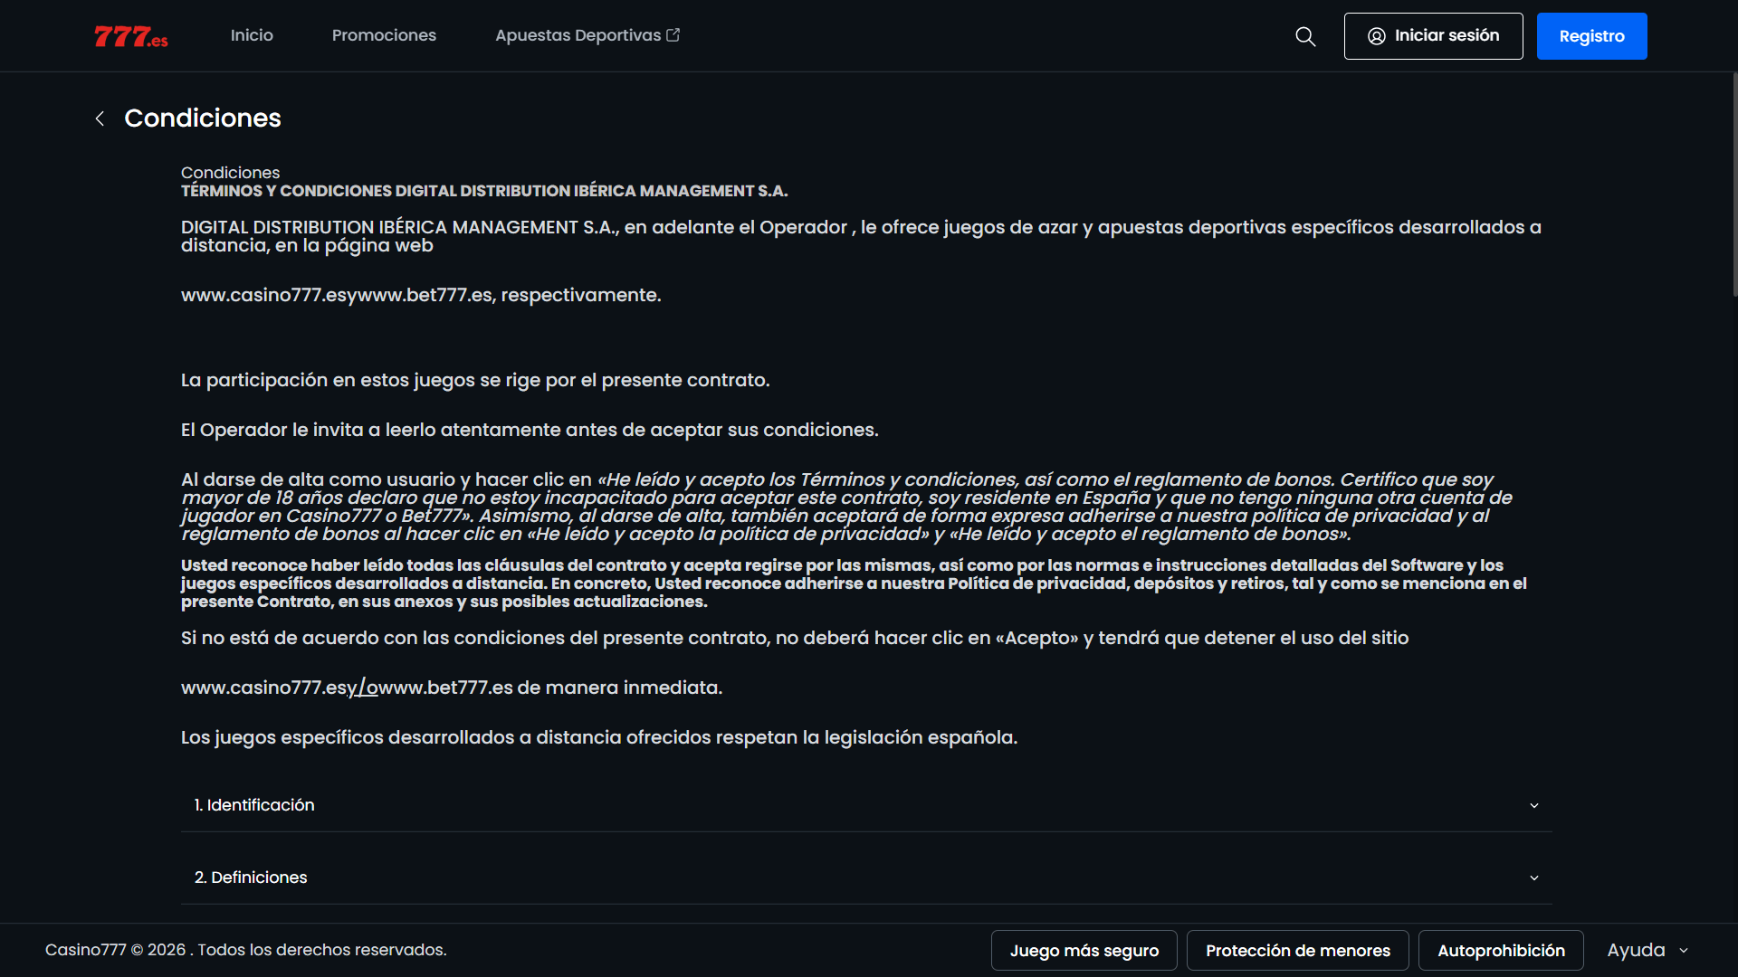The width and height of the screenshot is (1738, 977).
Task: Click the back arrow next to Condiciones
Action: tap(100, 119)
